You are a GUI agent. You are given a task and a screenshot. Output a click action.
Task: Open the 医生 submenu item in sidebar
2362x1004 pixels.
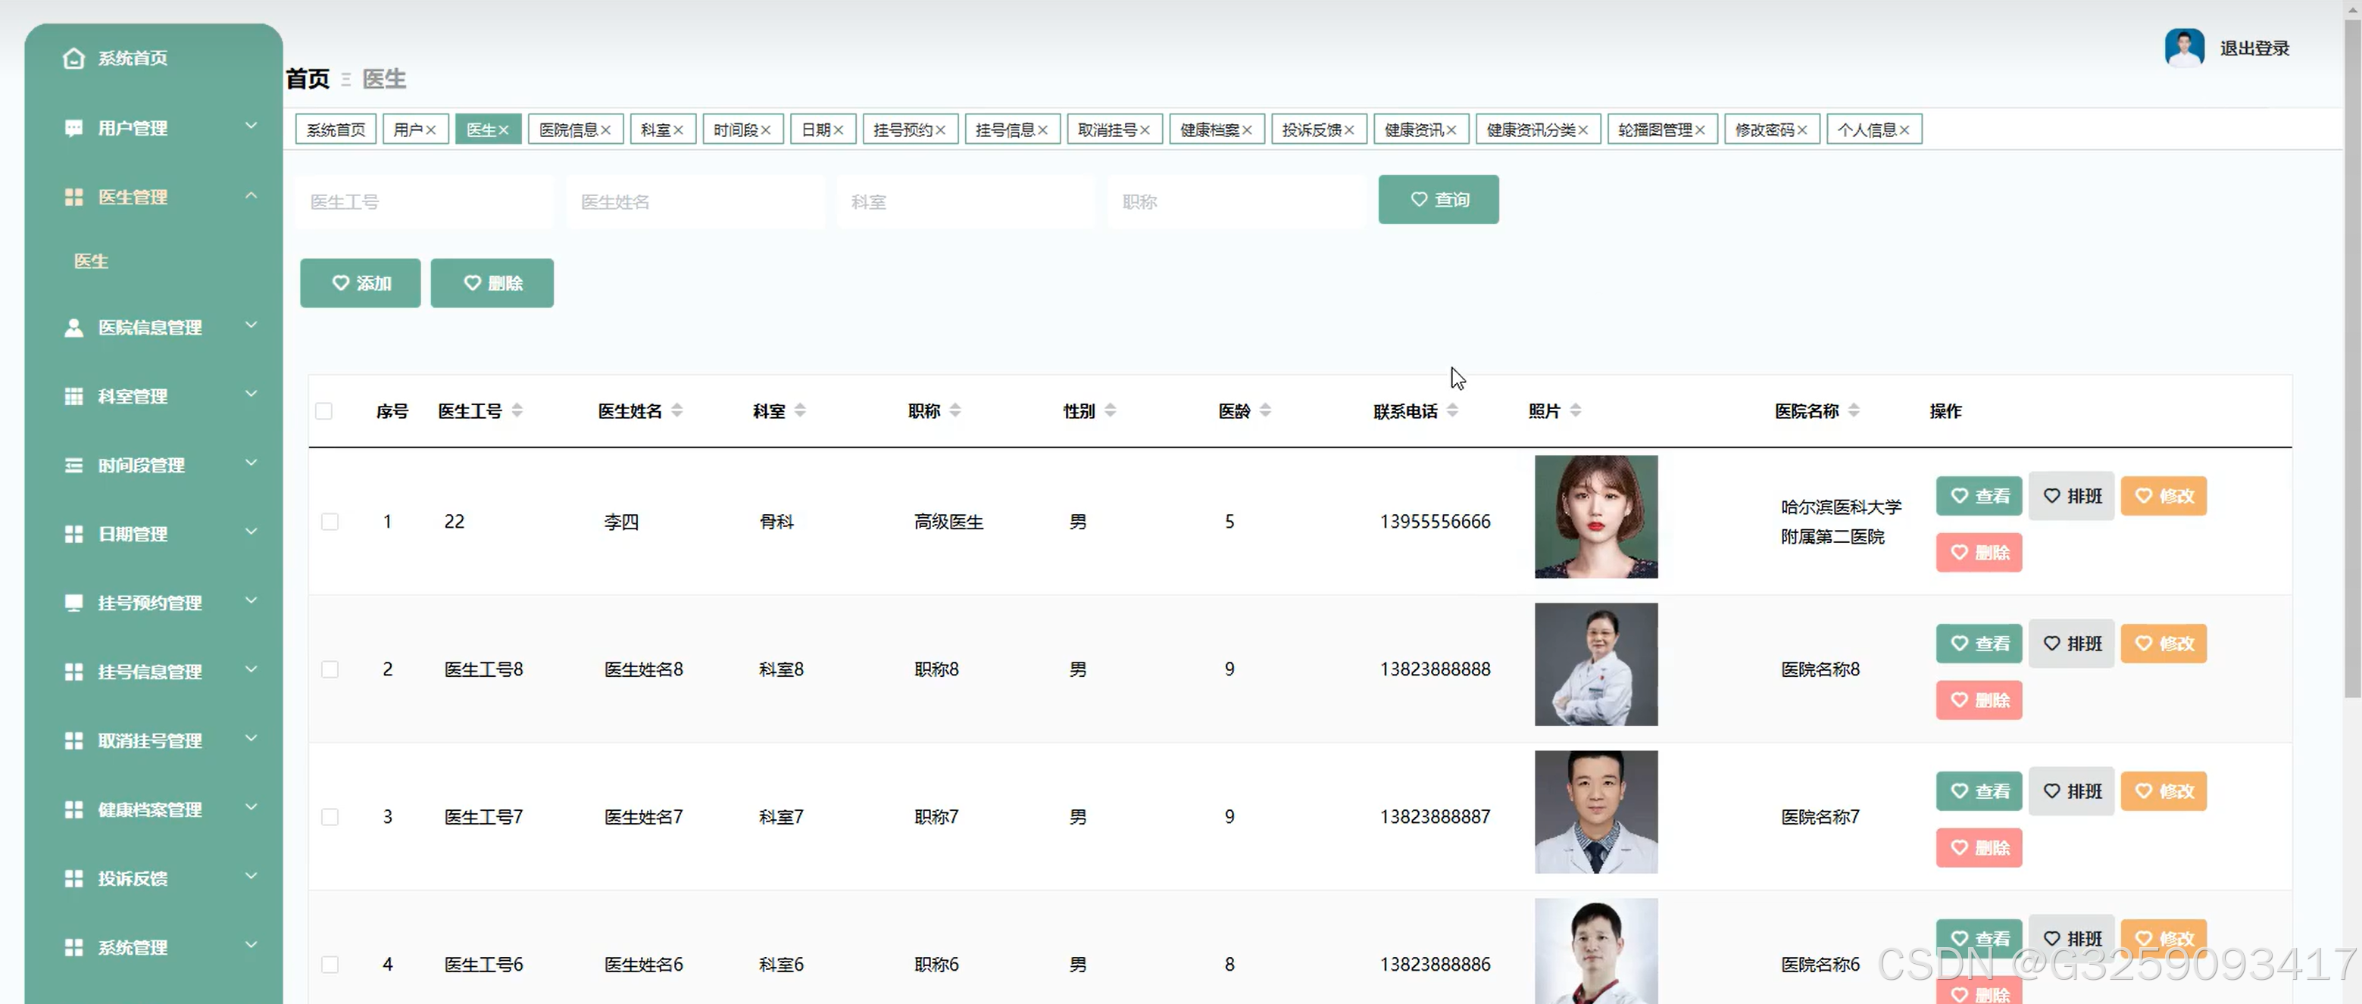(x=91, y=262)
